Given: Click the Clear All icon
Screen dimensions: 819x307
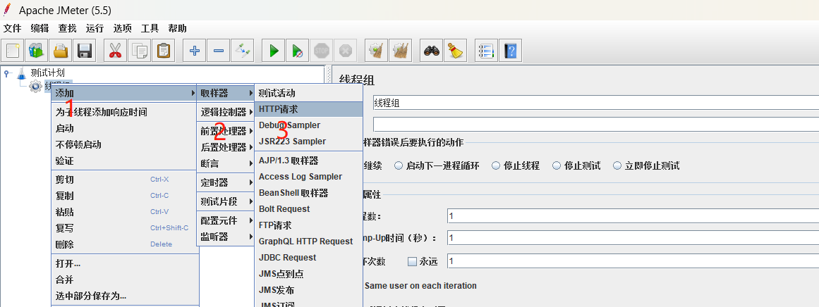Looking at the screenshot, I should point(401,51).
